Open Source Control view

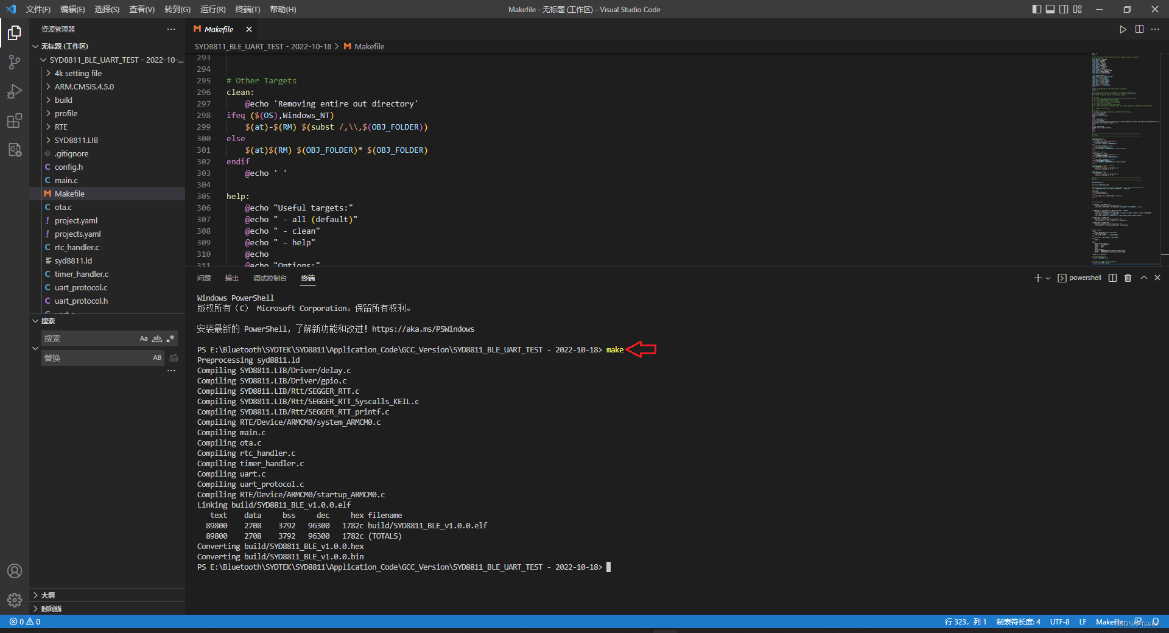pos(15,61)
